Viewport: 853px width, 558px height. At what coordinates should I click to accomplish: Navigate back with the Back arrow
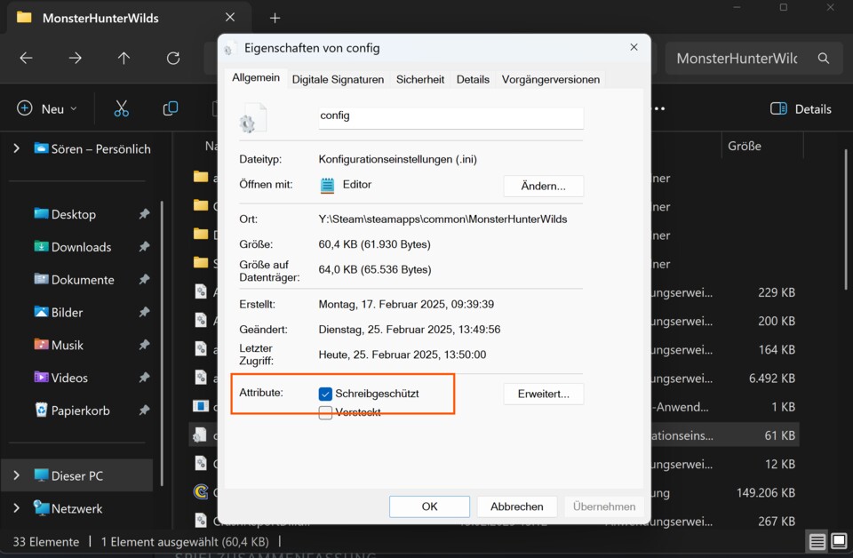coord(26,58)
